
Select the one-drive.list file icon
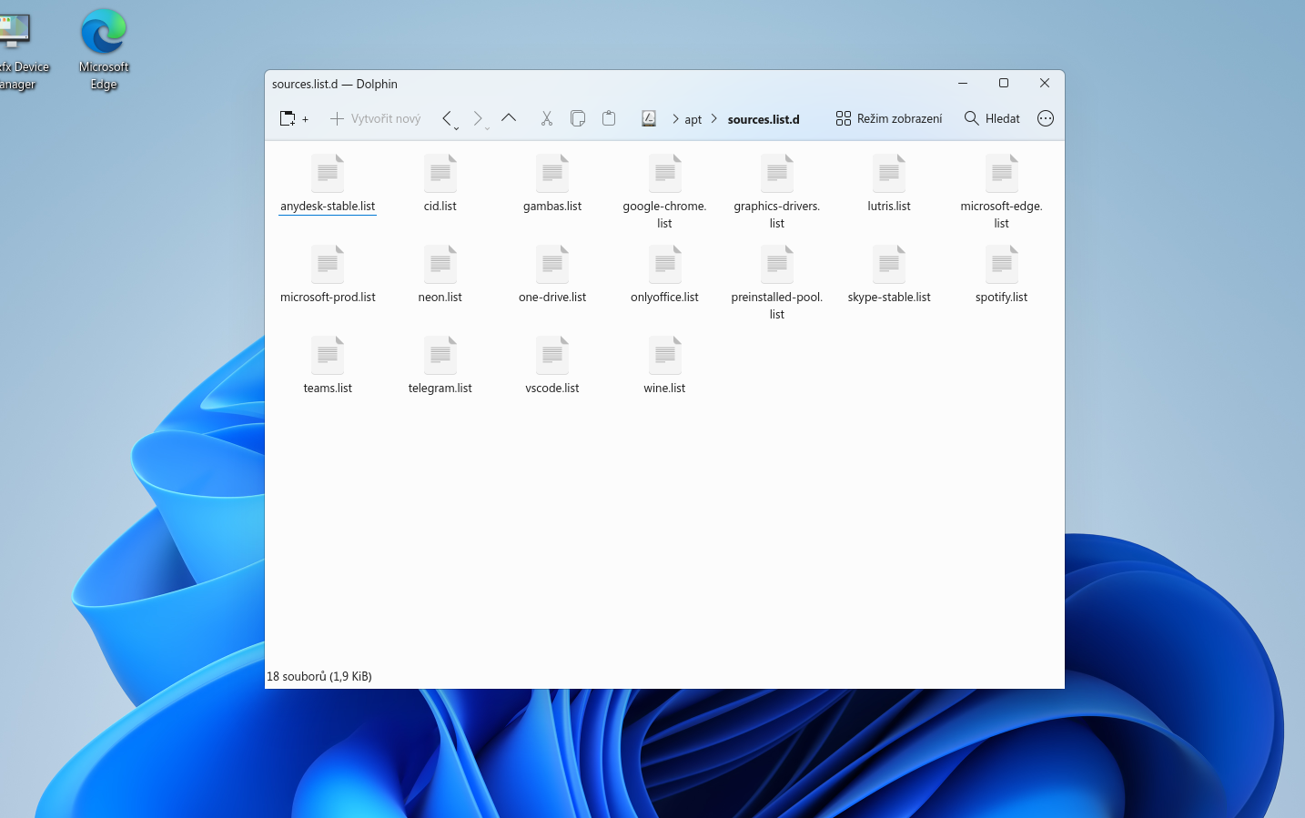552,264
